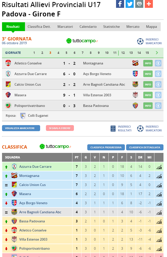Switch to the Classifica Dett. tab
Viewport: 167px width, 257px height.
[x=39, y=27]
